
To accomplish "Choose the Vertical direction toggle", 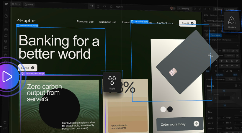I will [x=229, y=56].
